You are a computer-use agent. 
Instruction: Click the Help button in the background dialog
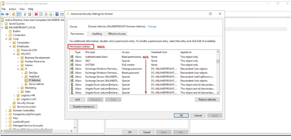(180, 132)
